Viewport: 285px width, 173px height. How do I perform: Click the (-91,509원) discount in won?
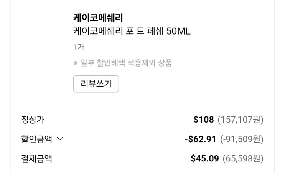click(x=242, y=139)
